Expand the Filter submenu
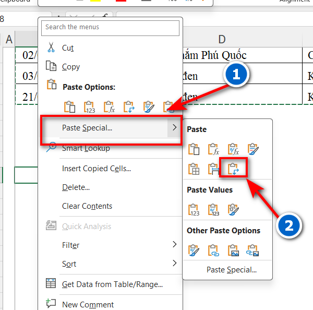 click(x=174, y=245)
